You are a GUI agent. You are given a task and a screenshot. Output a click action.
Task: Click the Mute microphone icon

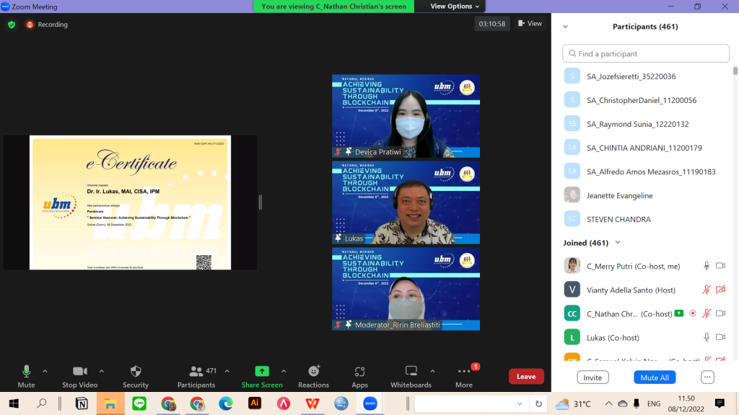coord(27,371)
